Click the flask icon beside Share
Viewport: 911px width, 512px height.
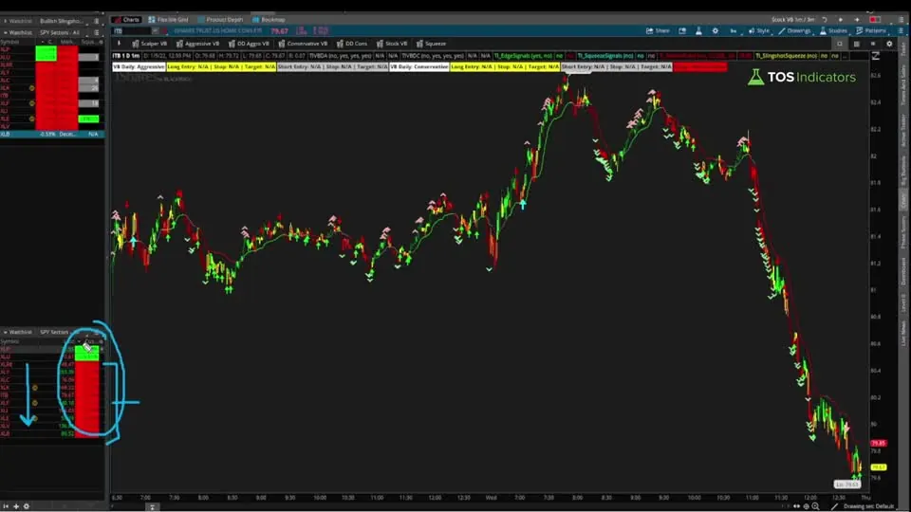pyautogui.click(x=698, y=30)
